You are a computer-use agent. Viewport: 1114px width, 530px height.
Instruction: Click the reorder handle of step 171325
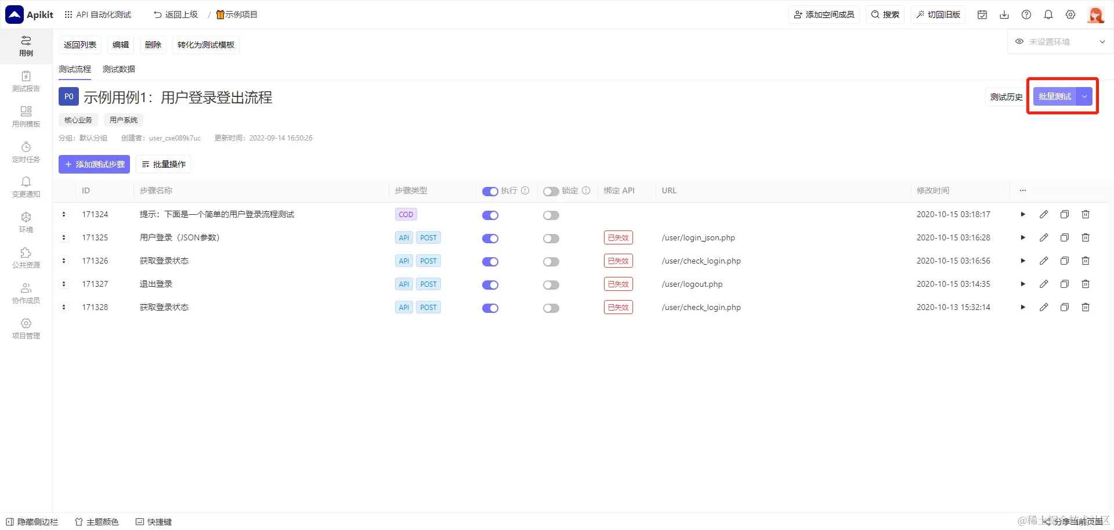click(x=64, y=237)
